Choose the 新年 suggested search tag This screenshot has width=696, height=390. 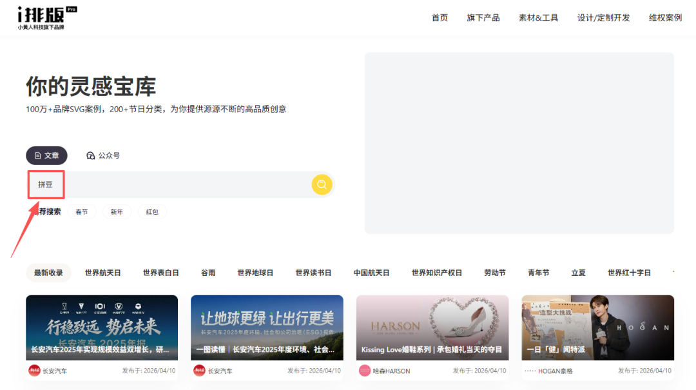tap(117, 212)
